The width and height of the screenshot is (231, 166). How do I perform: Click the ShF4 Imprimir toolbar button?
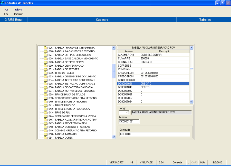[18, 12]
